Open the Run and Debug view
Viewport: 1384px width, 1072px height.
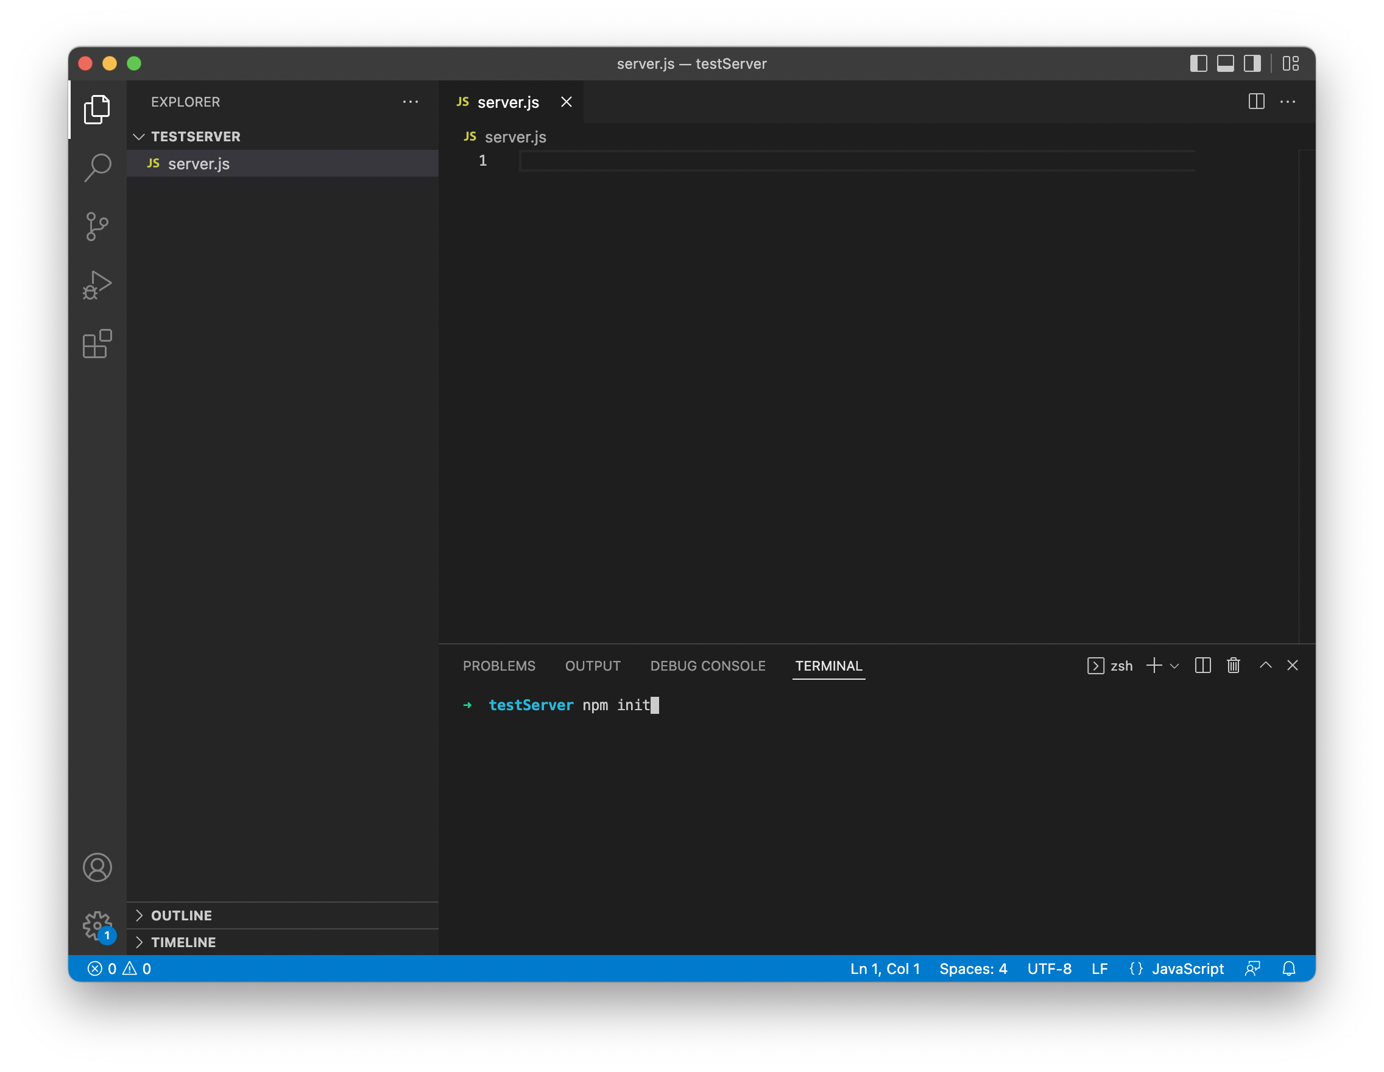97,285
